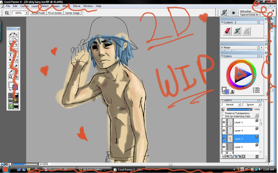278x173 pixels.
Task: Open the Colors palette flyout menu arrow
Action: click(x=262, y=56)
